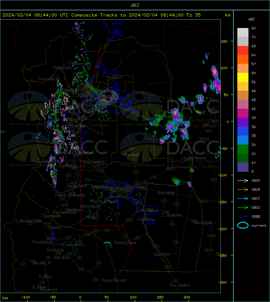
Task: Click the 'Bardas_B' place label on the map
Action: click(x=42, y=263)
